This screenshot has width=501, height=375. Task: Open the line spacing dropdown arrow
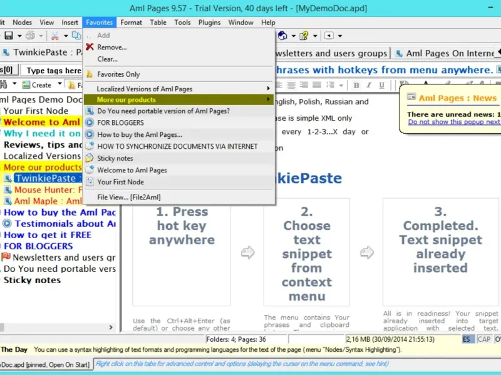[x=341, y=85]
